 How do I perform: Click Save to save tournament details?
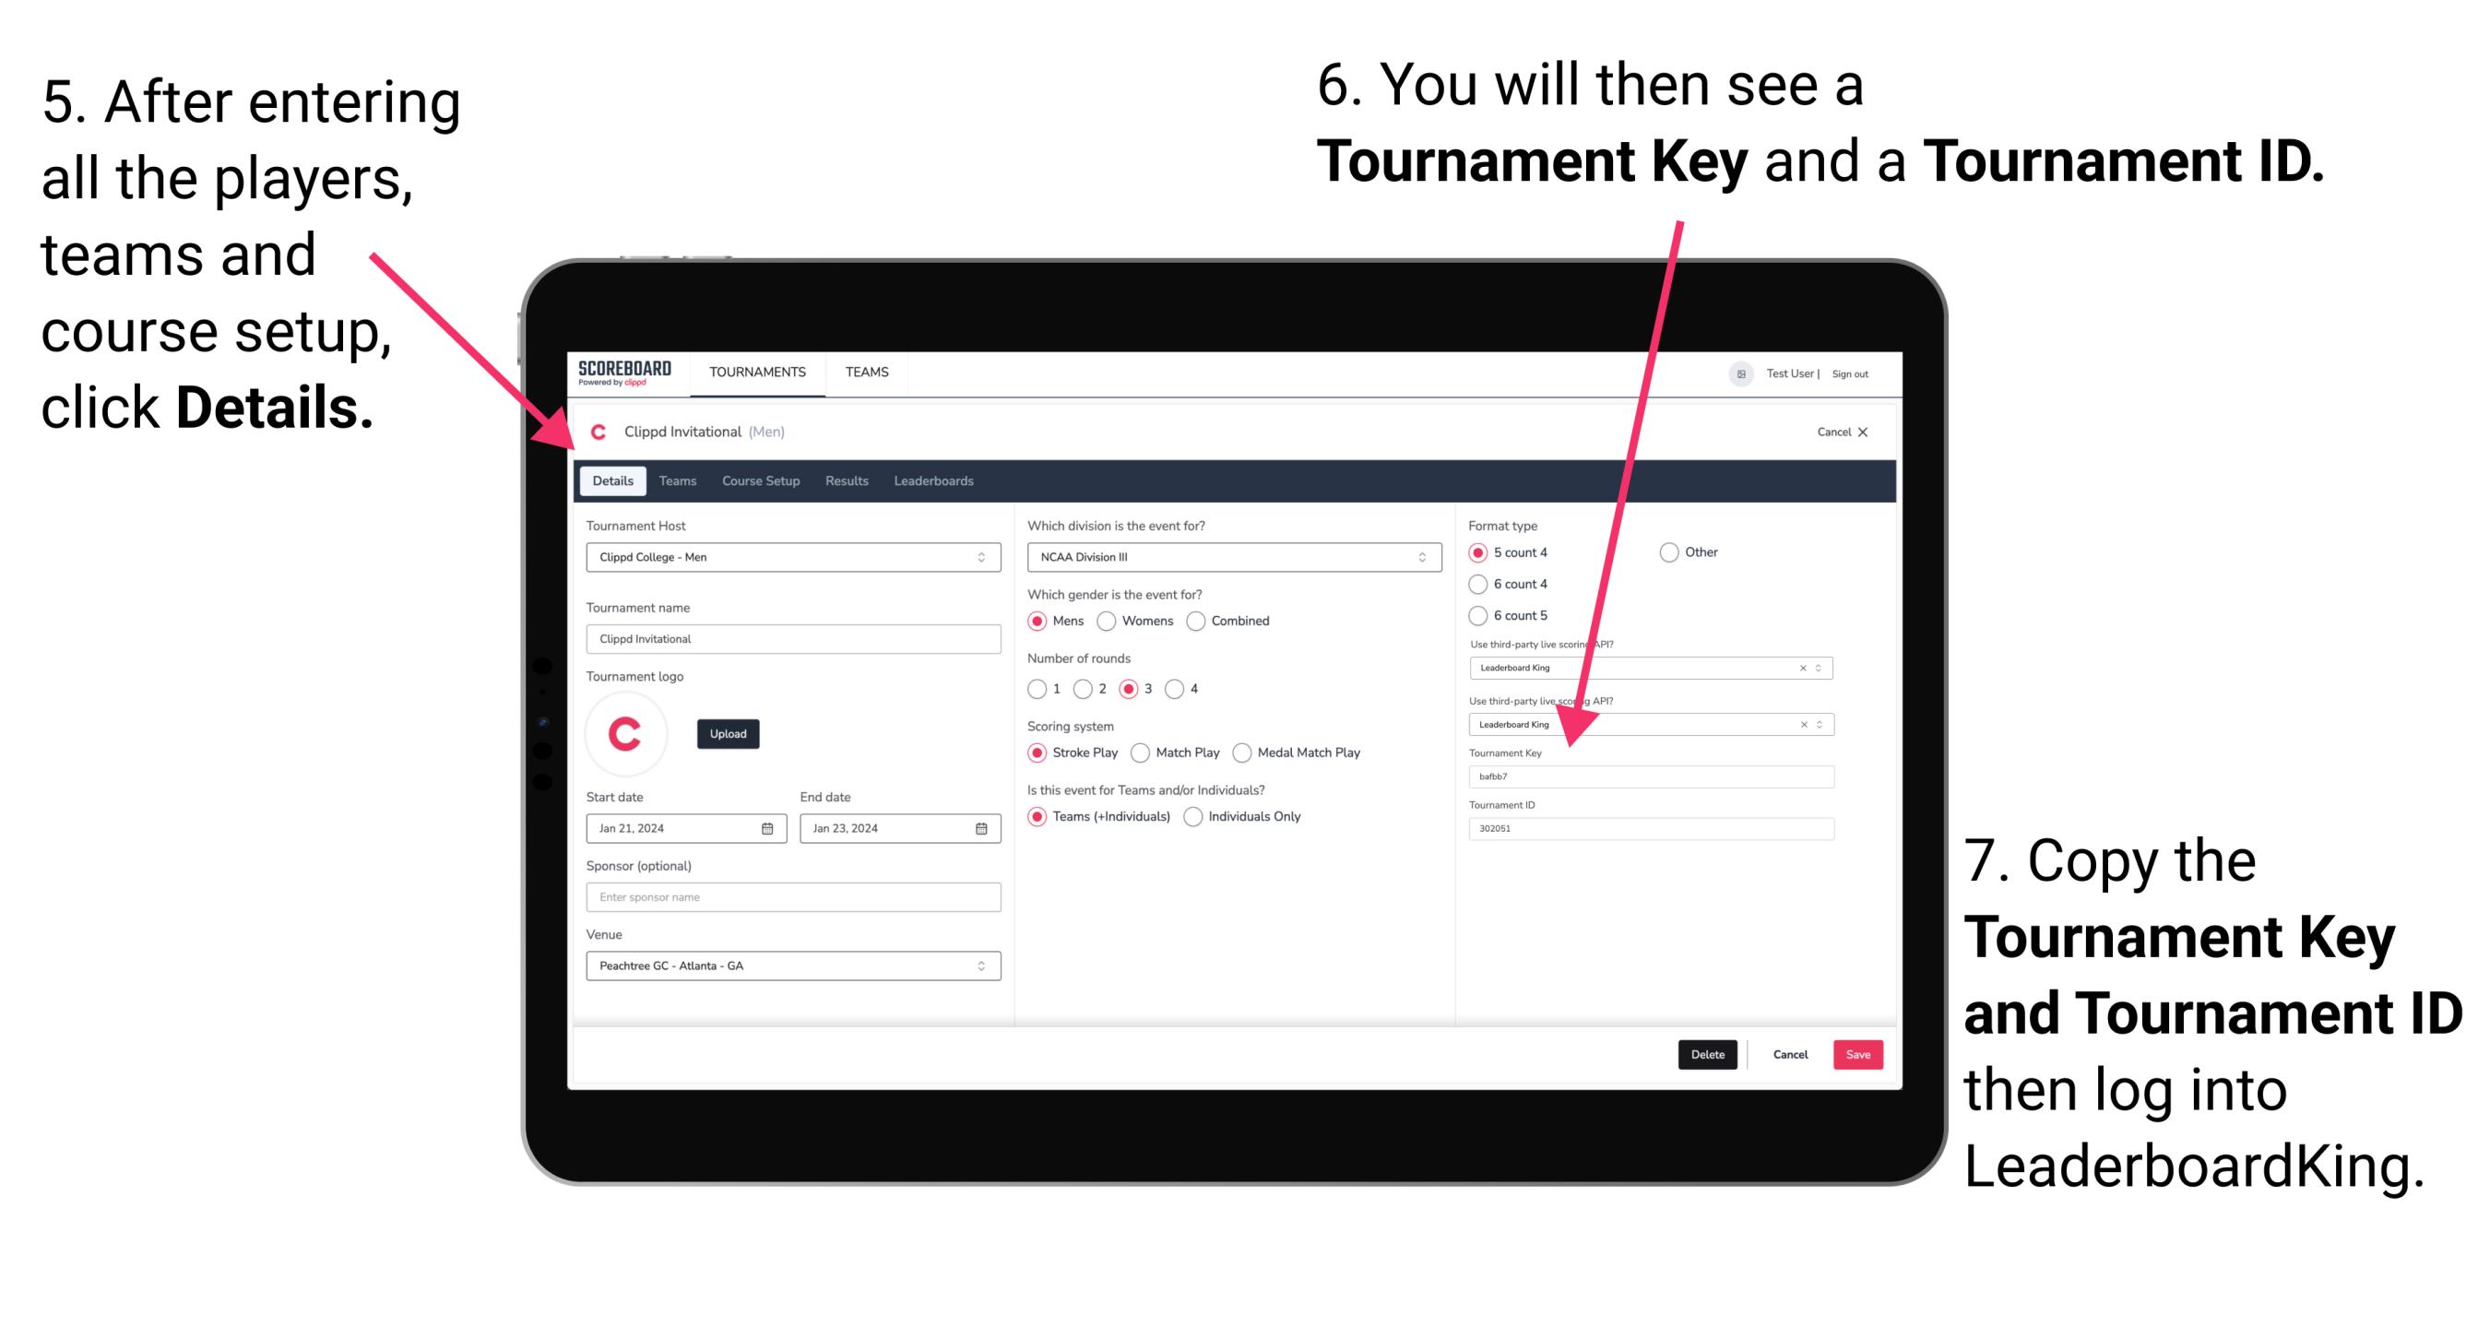pyautogui.click(x=1860, y=1054)
